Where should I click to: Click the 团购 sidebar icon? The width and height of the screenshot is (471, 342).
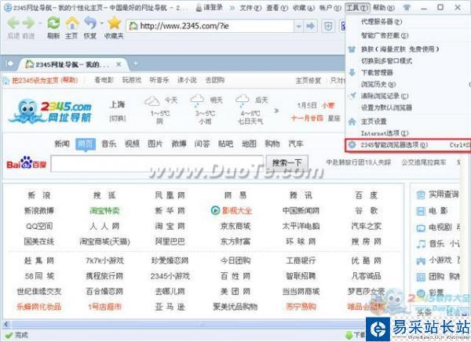421,277
